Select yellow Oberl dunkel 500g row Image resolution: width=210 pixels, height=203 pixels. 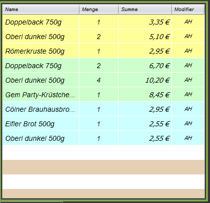[x=103, y=37]
